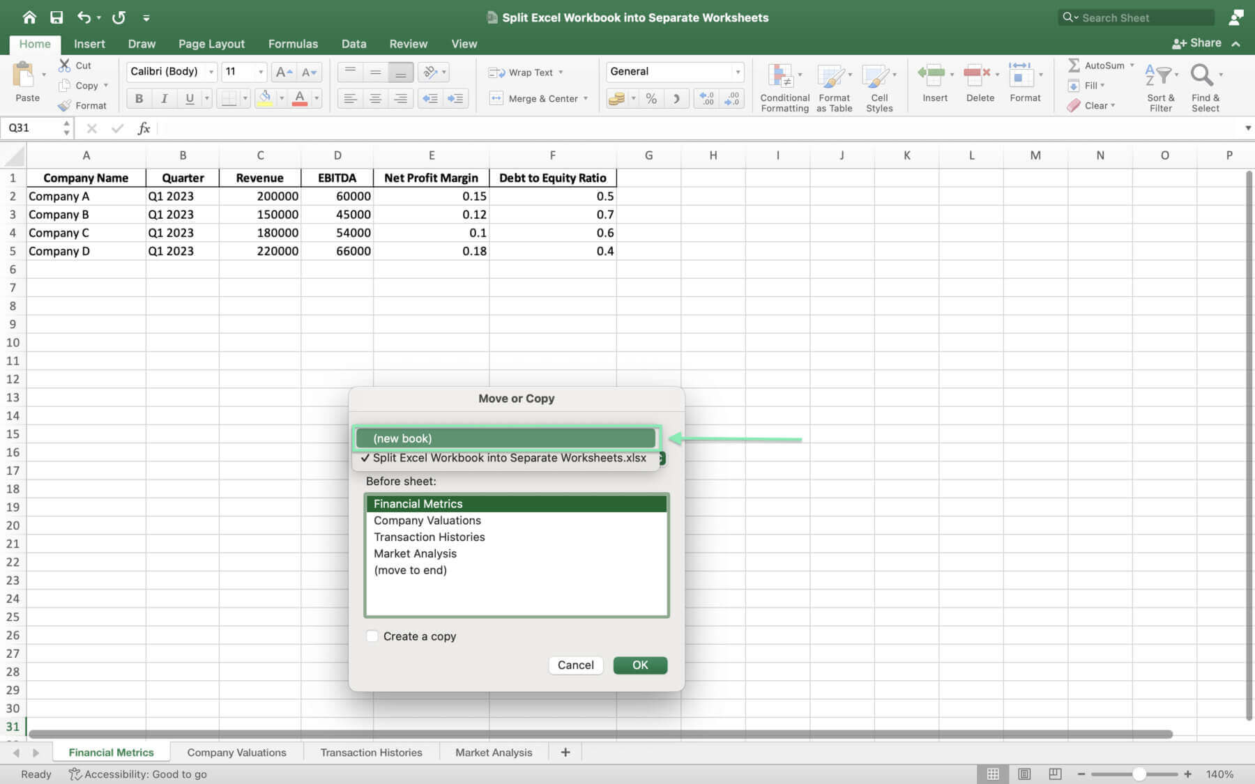Screen dimensions: 1255x784
Task: Click the Share button
Action: pyautogui.click(x=1196, y=43)
